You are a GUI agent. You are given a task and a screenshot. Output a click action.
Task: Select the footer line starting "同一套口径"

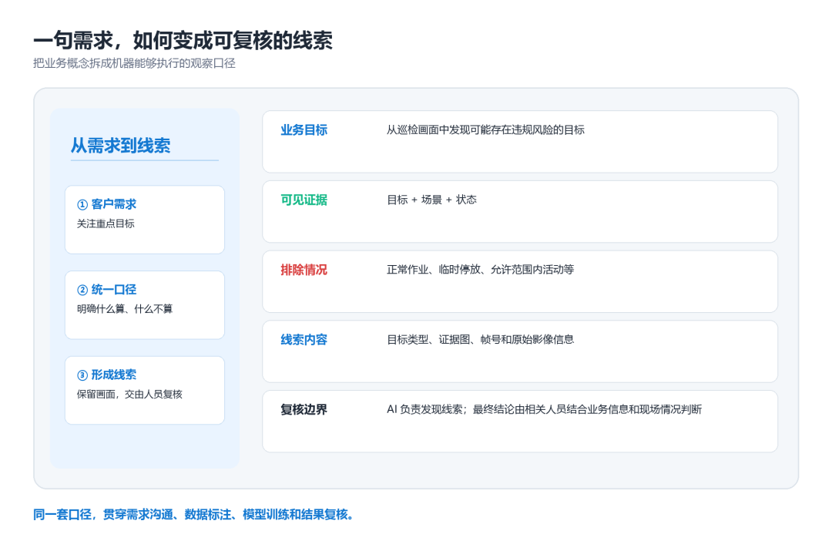point(193,515)
